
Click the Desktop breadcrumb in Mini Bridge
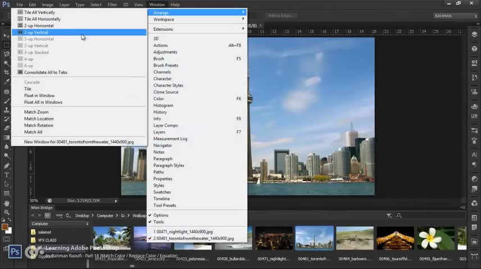click(x=82, y=215)
